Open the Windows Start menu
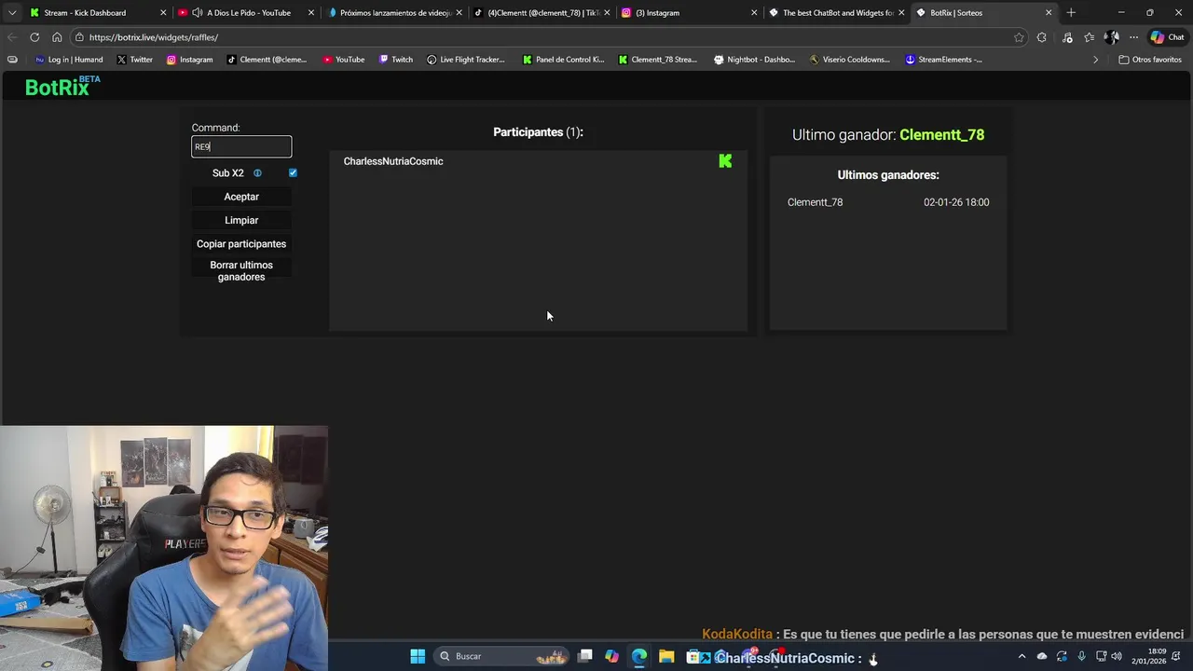1193x671 pixels. click(418, 656)
